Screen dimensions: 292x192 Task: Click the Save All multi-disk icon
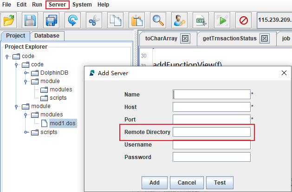click(52, 20)
